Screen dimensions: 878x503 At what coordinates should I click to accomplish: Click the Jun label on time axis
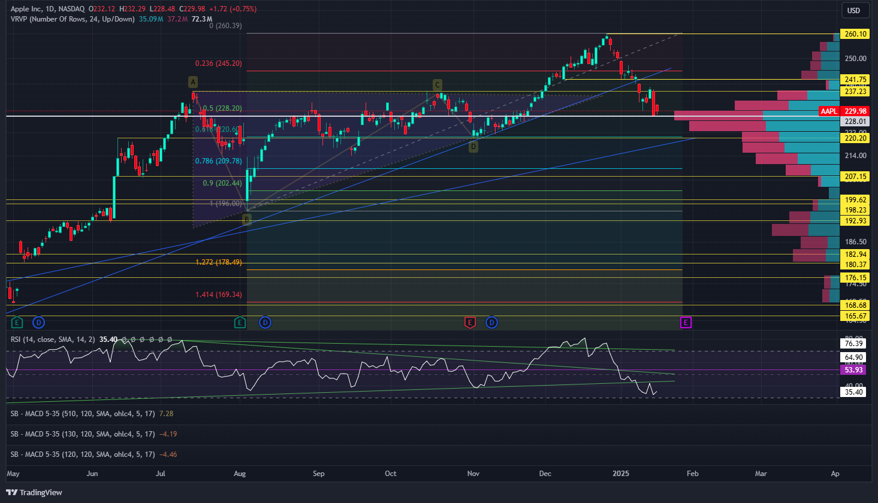pos(92,474)
